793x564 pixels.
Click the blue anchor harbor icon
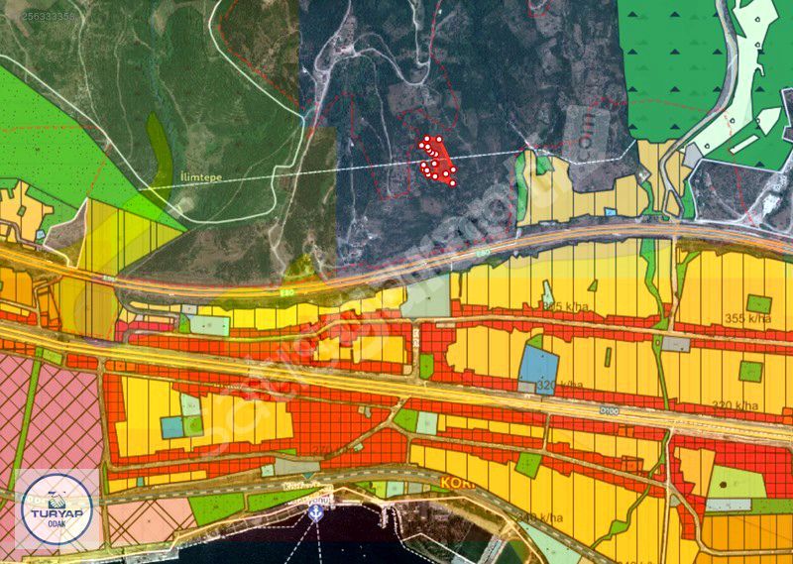pos(317,513)
